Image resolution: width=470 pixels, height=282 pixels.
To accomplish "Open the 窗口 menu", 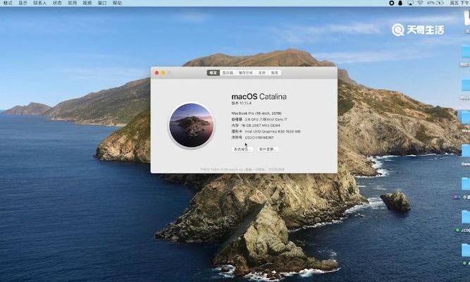I will pos(102,3).
